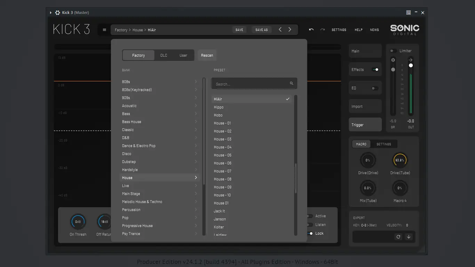Expand the Acoustic bank chevron
Screen dimensions: 475x267
196,106
